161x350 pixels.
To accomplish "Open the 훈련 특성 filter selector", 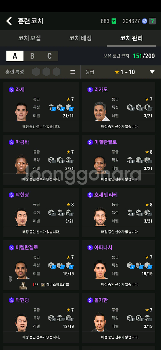I will 40,72.
